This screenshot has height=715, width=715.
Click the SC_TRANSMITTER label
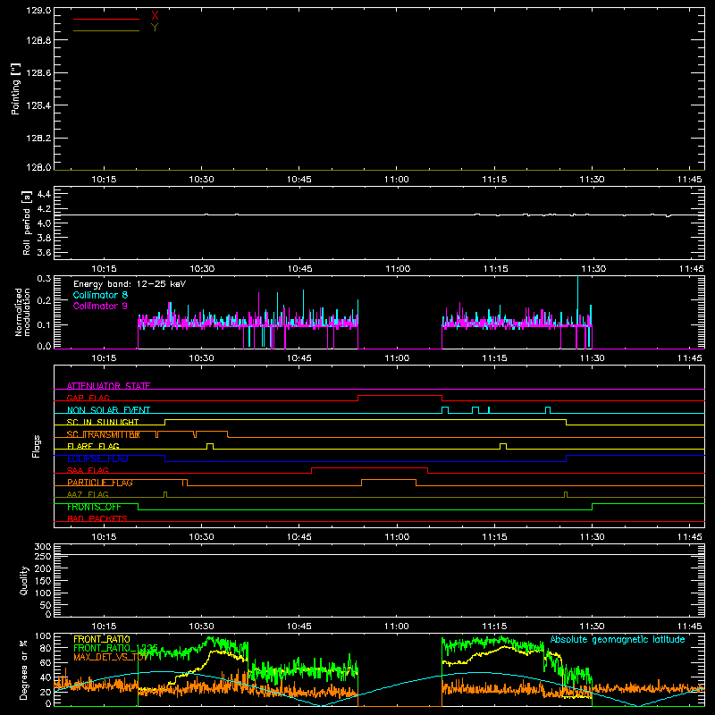click(103, 434)
